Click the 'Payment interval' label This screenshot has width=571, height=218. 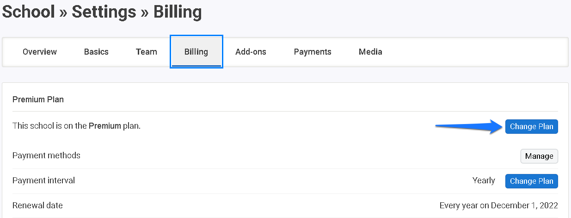point(43,181)
